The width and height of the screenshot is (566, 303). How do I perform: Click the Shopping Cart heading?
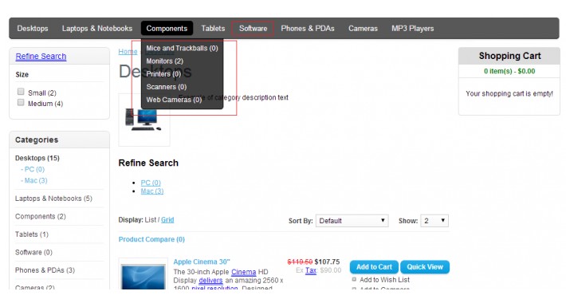[x=509, y=56]
